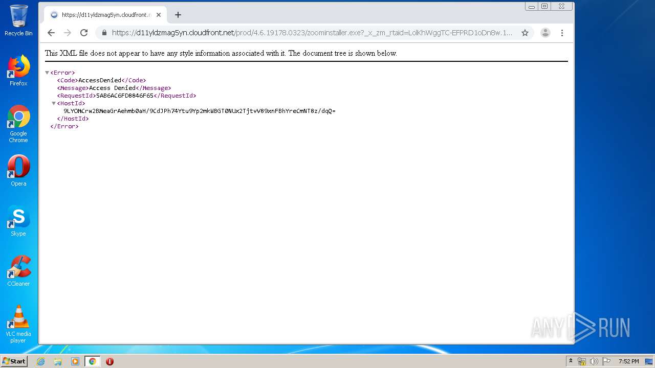The width and height of the screenshot is (655, 368).
Task: Select the AccessDenied code text
Action: click(x=100, y=80)
